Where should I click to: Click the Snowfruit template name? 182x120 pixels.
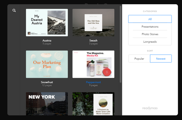click(47, 82)
